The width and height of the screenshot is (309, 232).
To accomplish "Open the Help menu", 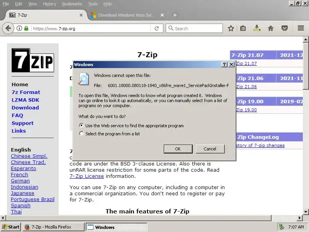I will pyautogui.click(x=108, y=4).
